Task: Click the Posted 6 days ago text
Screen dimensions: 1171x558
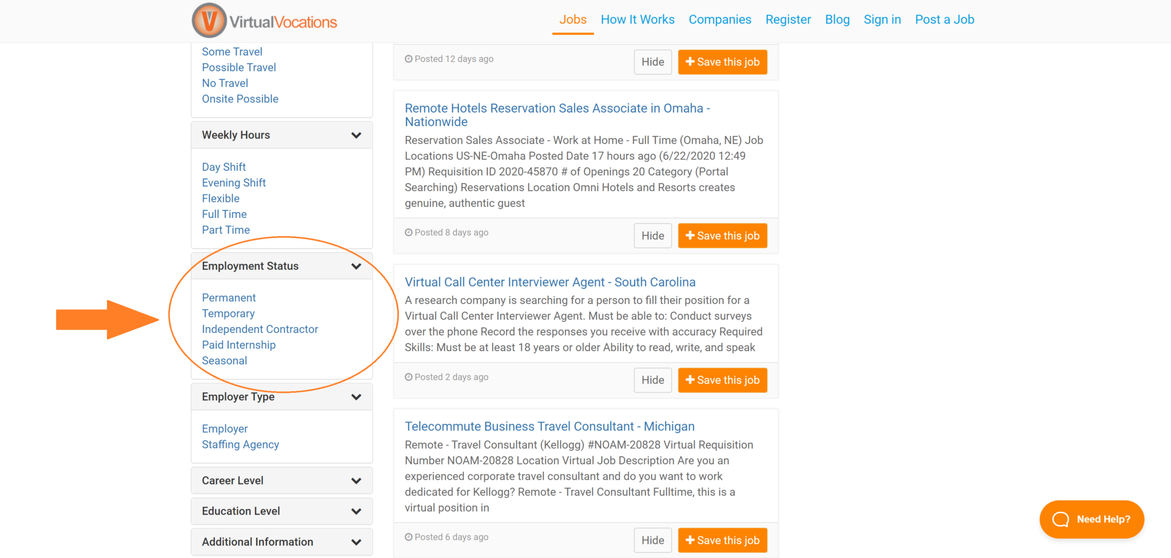Action: pos(451,537)
